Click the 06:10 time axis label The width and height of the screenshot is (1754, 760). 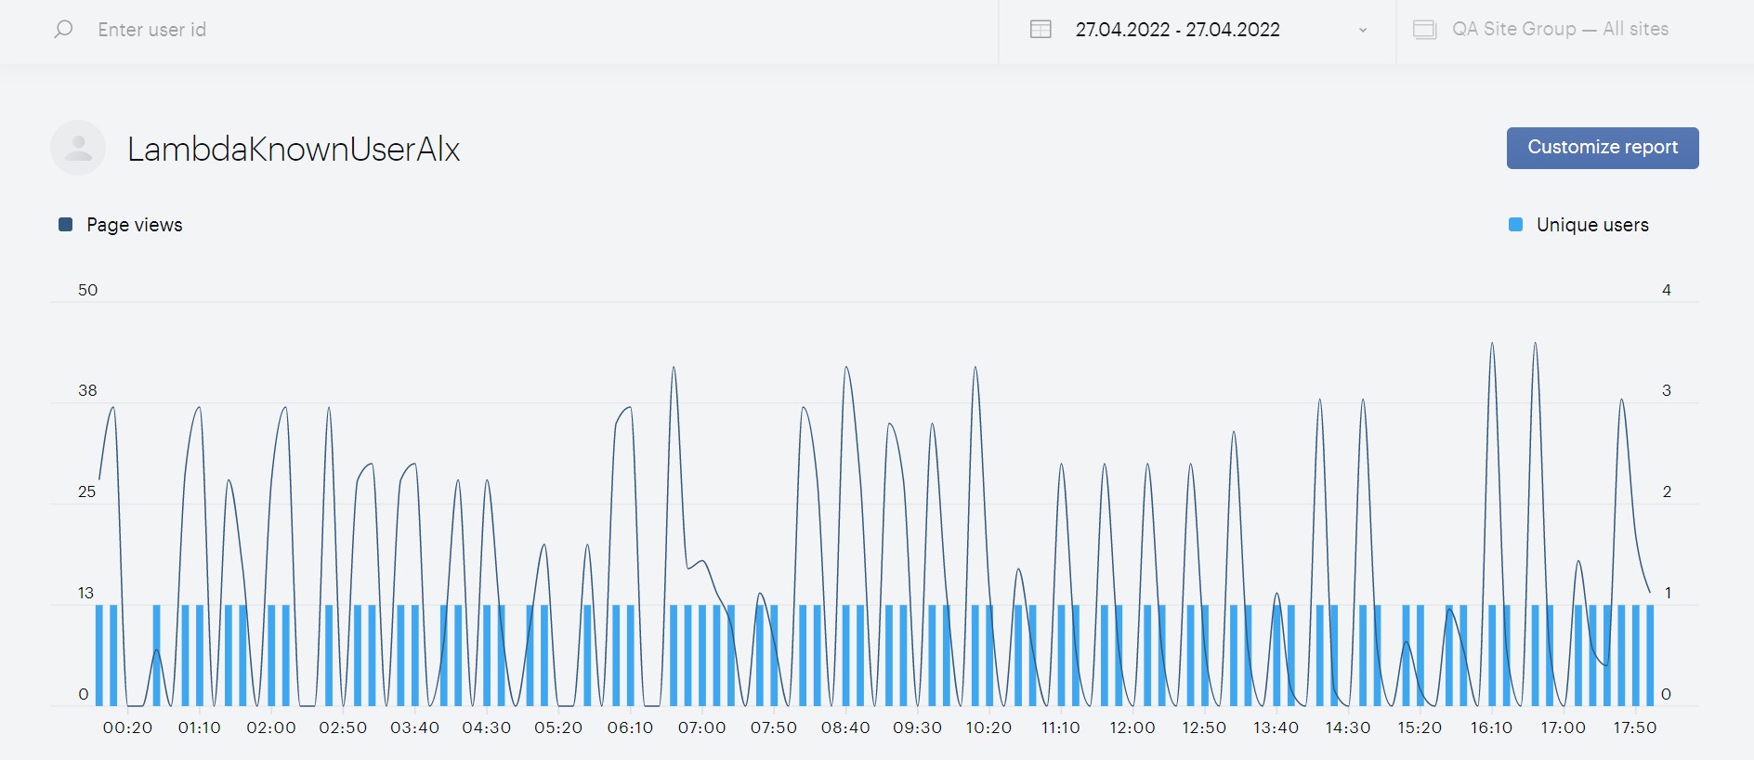(x=630, y=727)
